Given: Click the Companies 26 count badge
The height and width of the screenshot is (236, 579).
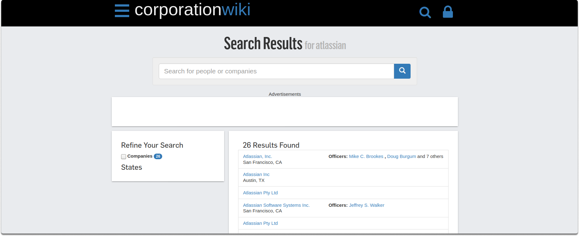Looking at the screenshot, I should coord(158,156).
